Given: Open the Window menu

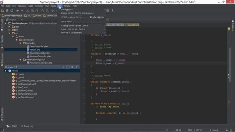Looking at the screenshot, I should pos(67,6).
